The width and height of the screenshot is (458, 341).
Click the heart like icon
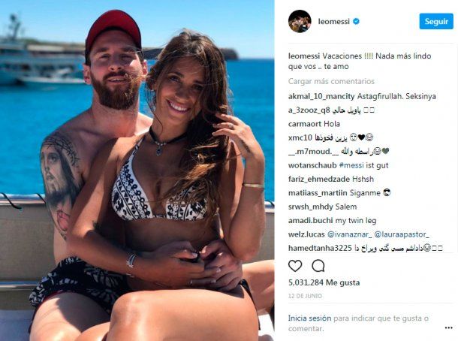click(x=295, y=266)
